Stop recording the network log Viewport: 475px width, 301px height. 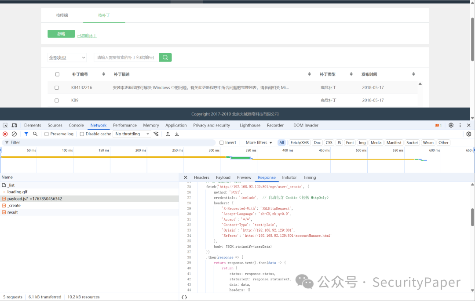5,134
